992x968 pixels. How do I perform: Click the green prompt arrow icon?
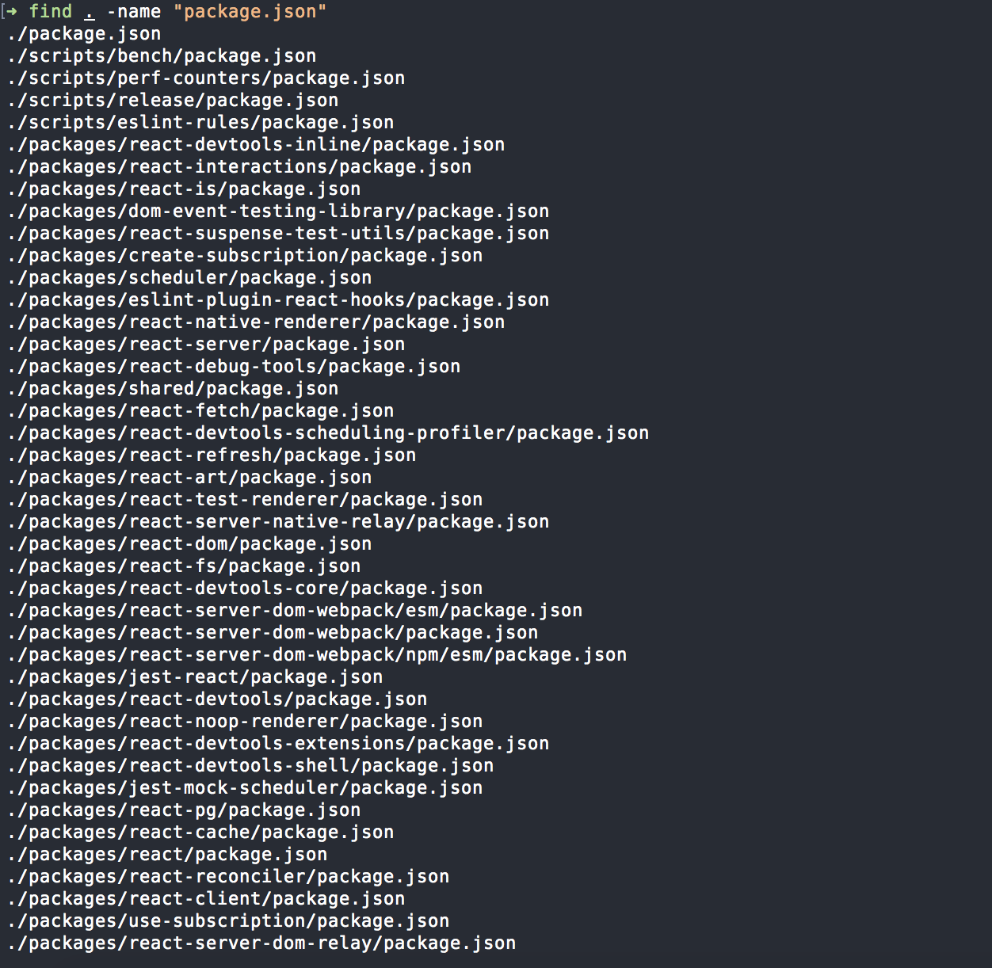tap(12, 11)
